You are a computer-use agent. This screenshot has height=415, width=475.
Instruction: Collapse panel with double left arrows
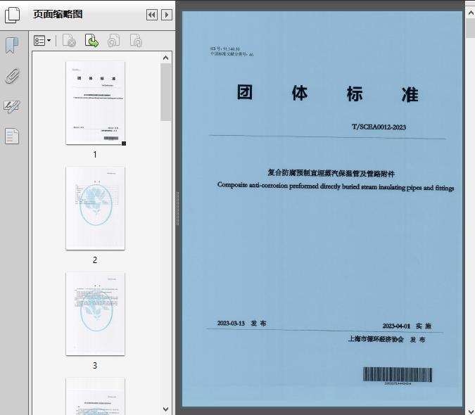(152, 15)
